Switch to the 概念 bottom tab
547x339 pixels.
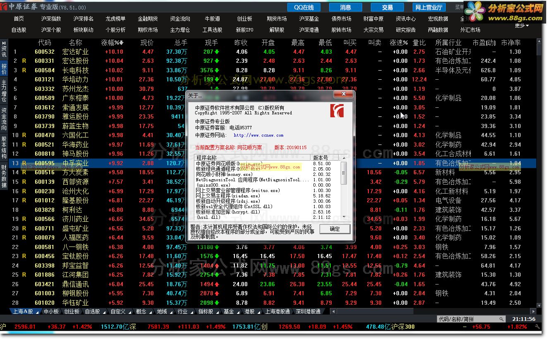141,312
